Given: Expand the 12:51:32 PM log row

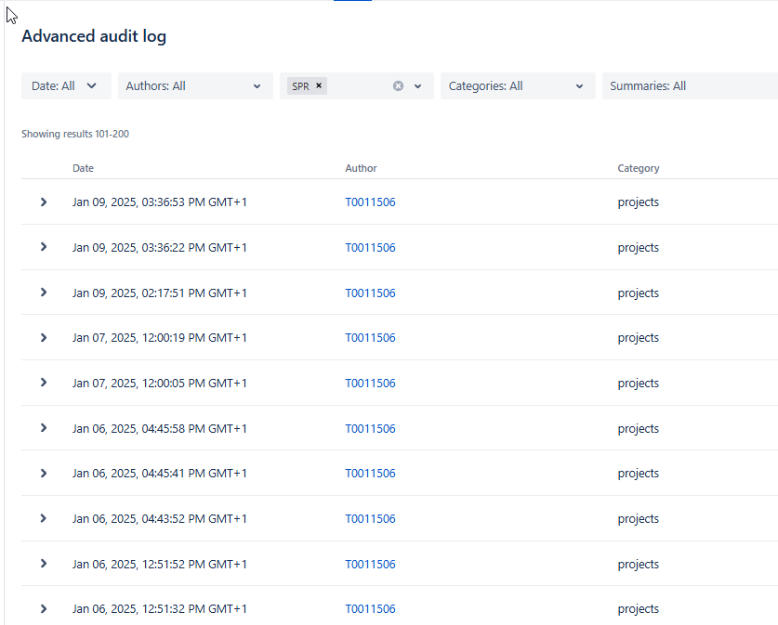Looking at the screenshot, I should [x=44, y=608].
